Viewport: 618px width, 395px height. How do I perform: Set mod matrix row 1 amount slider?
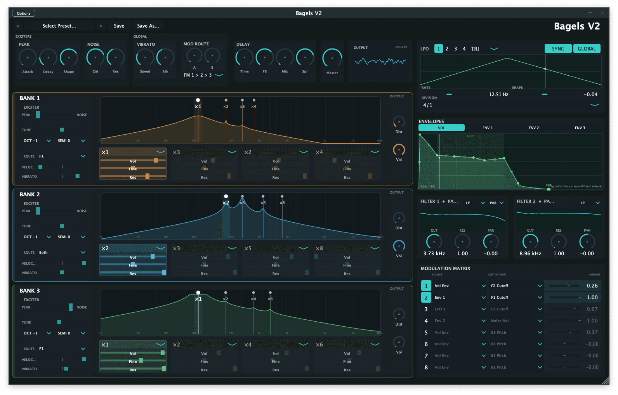[x=564, y=286]
